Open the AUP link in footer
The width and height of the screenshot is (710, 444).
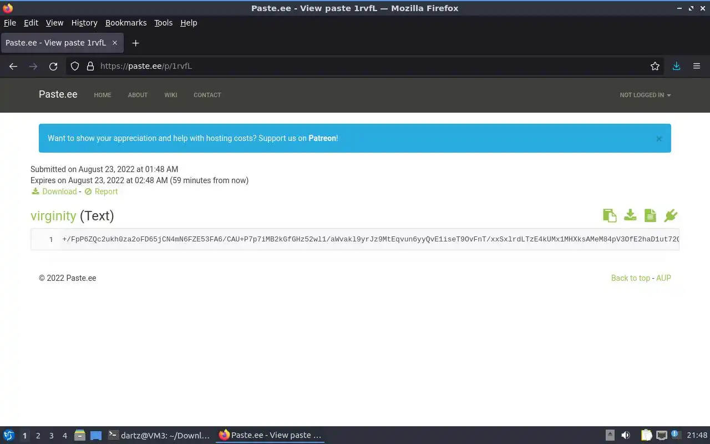point(663,278)
